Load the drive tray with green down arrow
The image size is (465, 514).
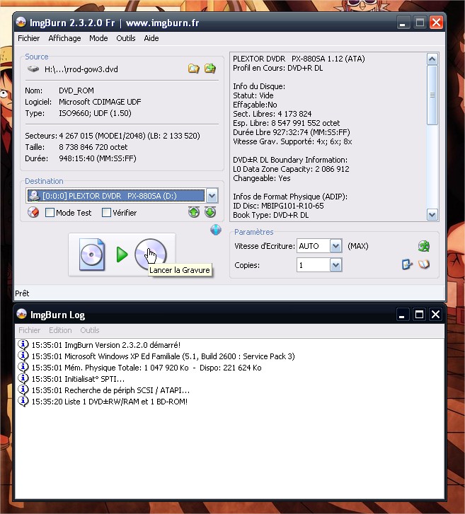click(210, 212)
